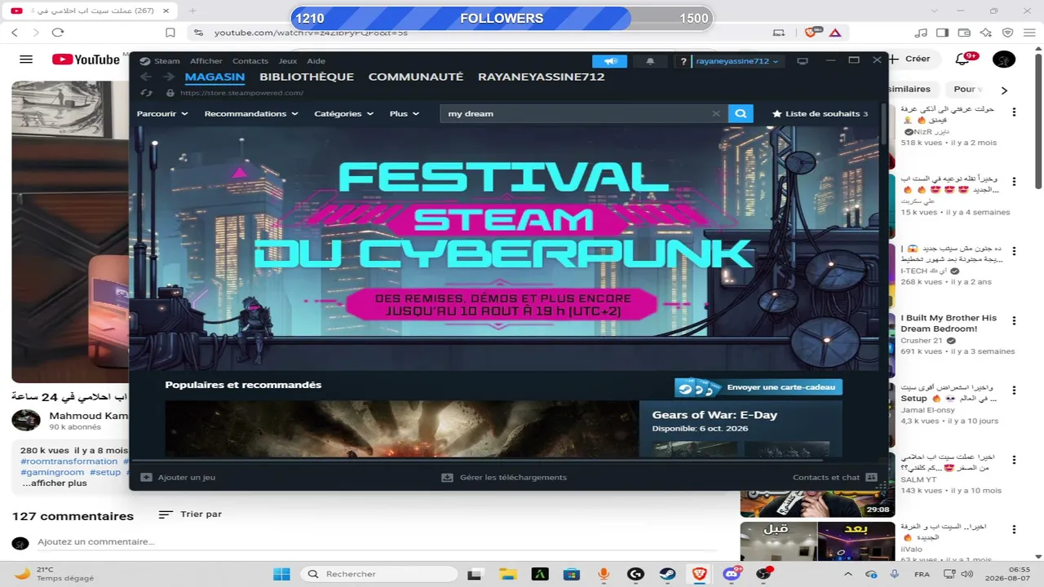Open the YouTube hamburger menu
This screenshot has width=1044, height=587.
coord(26,60)
